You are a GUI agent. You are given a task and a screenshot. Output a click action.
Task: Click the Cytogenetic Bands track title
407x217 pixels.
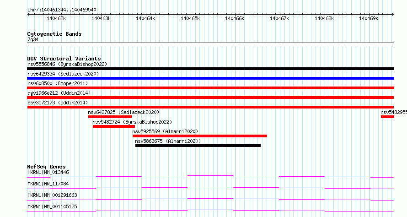point(54,34)
